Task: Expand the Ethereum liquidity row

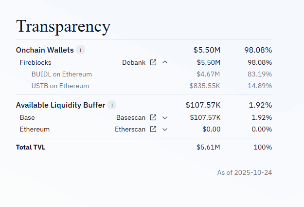Action: [165, 129]
